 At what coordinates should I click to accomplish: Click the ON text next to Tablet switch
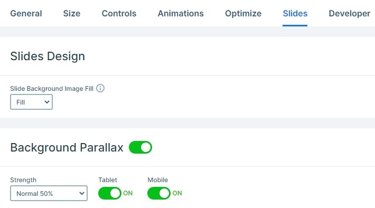coord(128,193)
